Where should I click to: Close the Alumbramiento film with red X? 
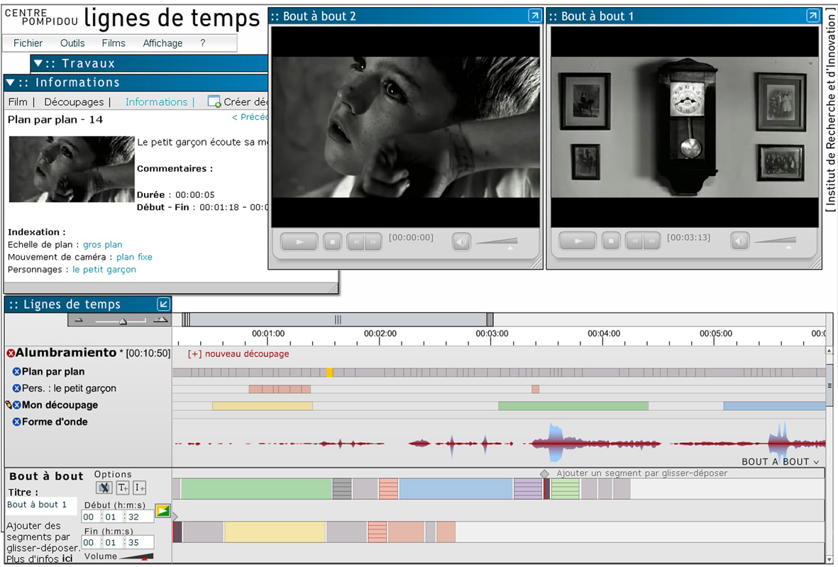click(x=11, y=353)
